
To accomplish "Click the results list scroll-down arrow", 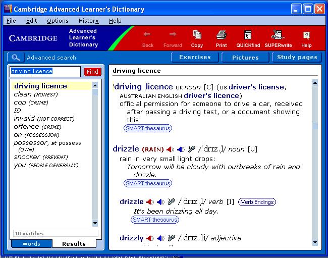I will [x=95, y=223].
